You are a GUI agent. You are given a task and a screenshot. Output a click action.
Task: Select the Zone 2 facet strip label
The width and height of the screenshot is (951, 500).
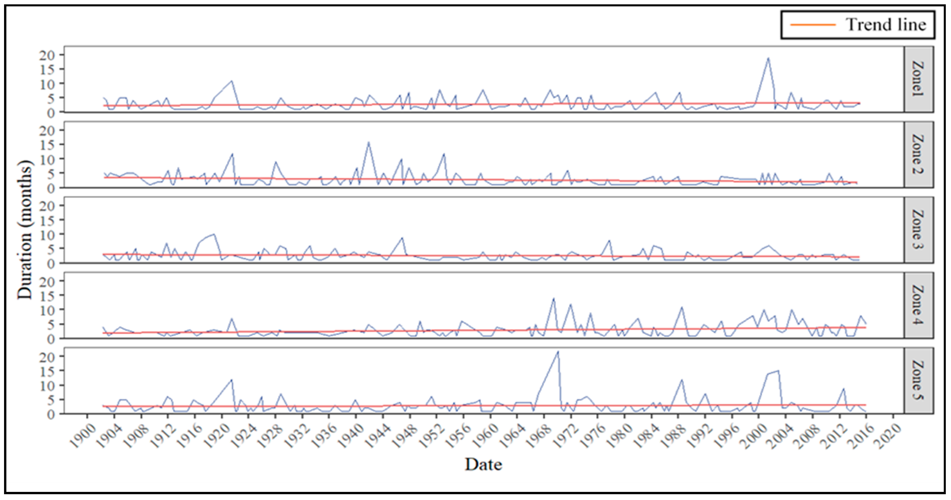tap(918, 154)
